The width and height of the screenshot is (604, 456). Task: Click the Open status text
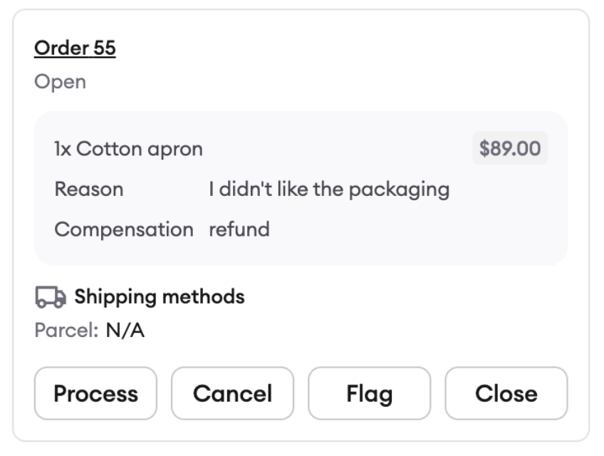pyautogui.click(x=60, y=82)
